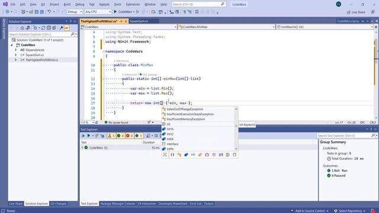Viewport: 379px width, 213px height.
Task: Click Add to Source Control in status bar
Action: click(310, 211)
